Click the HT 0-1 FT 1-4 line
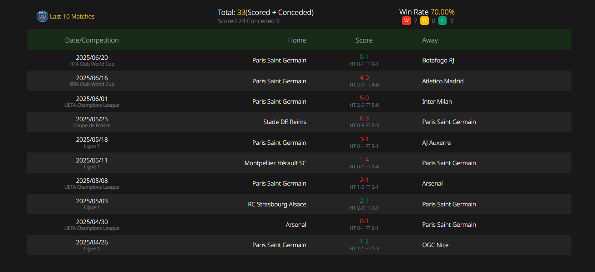 (x=364, y=167)
